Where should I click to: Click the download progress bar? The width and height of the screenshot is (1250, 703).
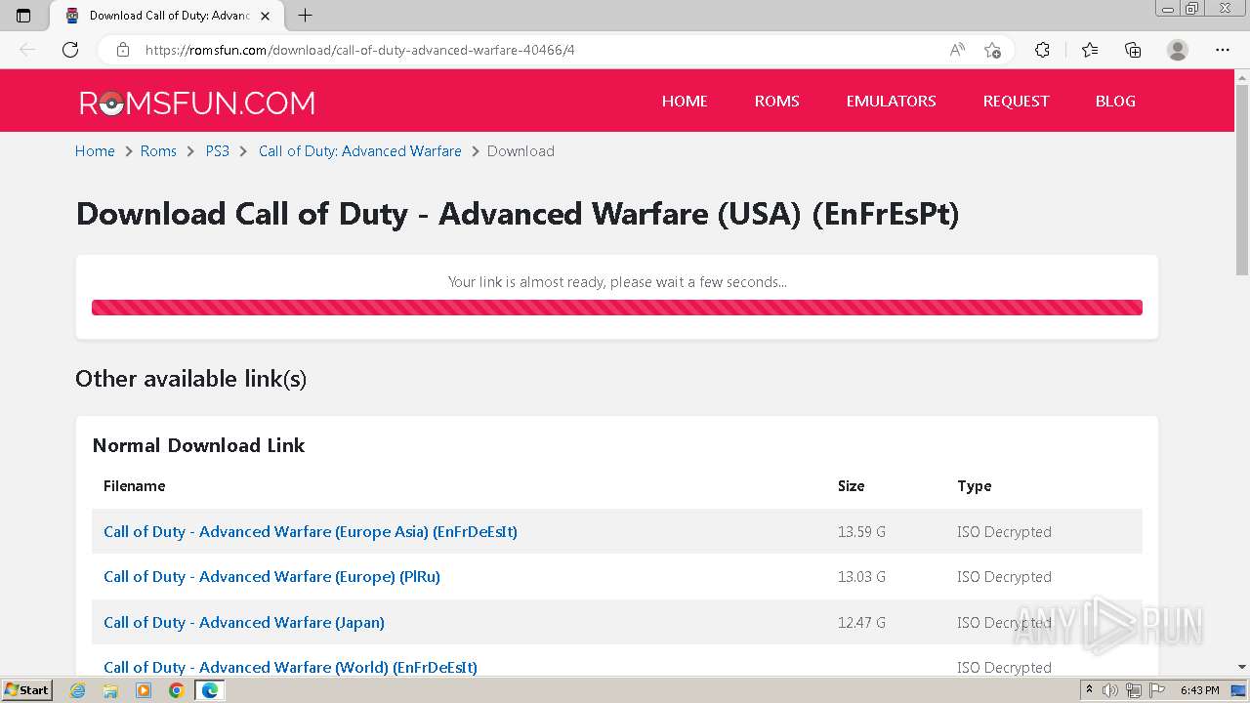pyautogui.click(x=616, y=308)
